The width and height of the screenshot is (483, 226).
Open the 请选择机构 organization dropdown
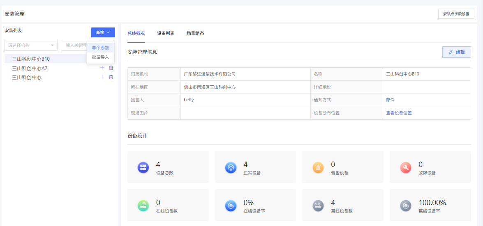point(31,45)
